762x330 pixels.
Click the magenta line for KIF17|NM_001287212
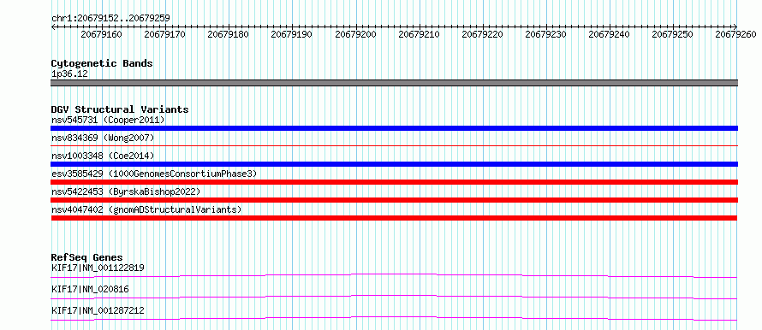pos(394,318)
